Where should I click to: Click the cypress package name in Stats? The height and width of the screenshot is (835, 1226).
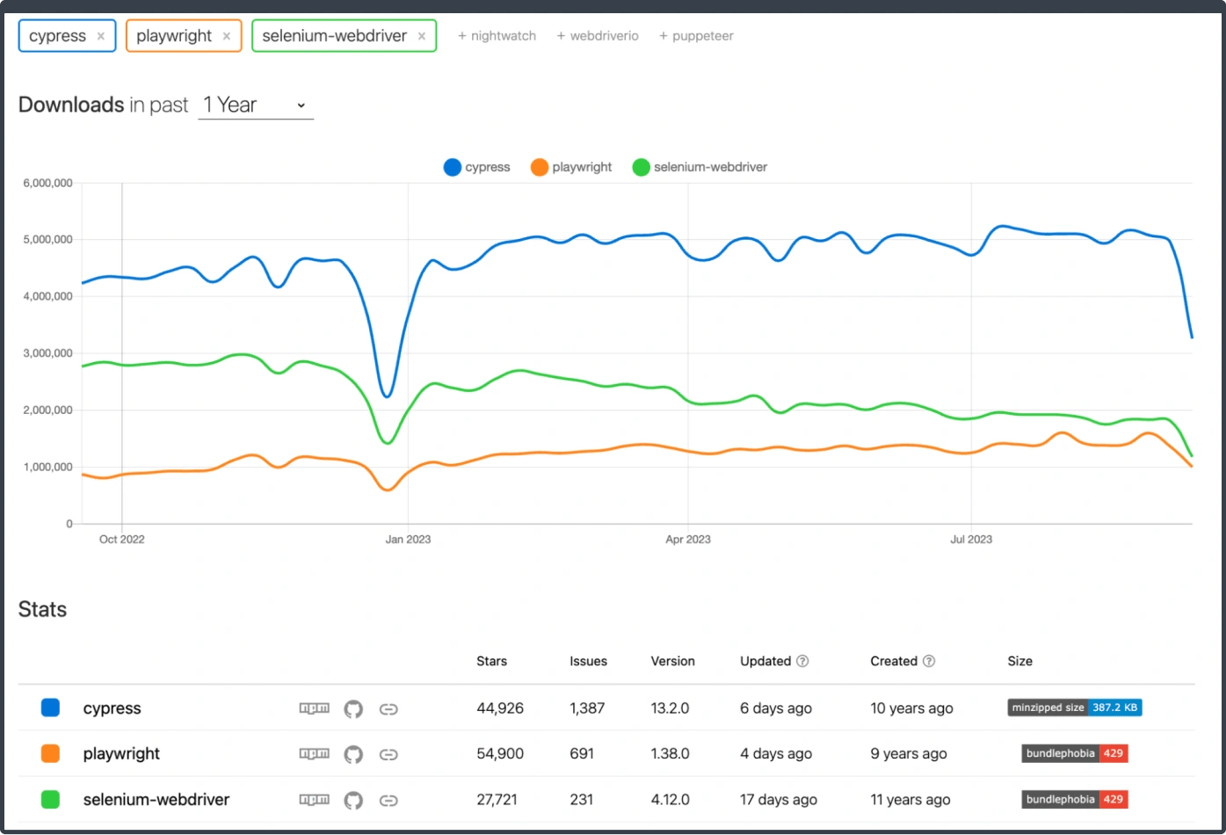(x=112, y=708)
